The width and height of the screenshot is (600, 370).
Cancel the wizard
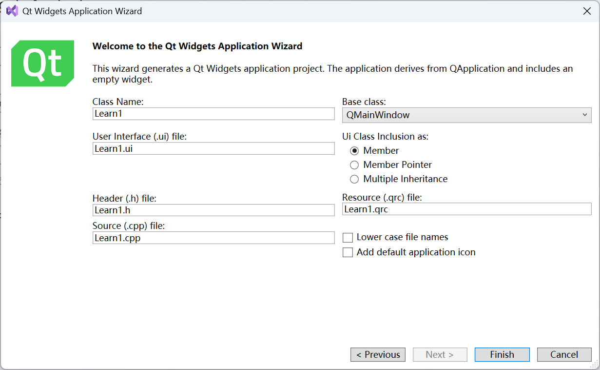(x=564, y=355)
